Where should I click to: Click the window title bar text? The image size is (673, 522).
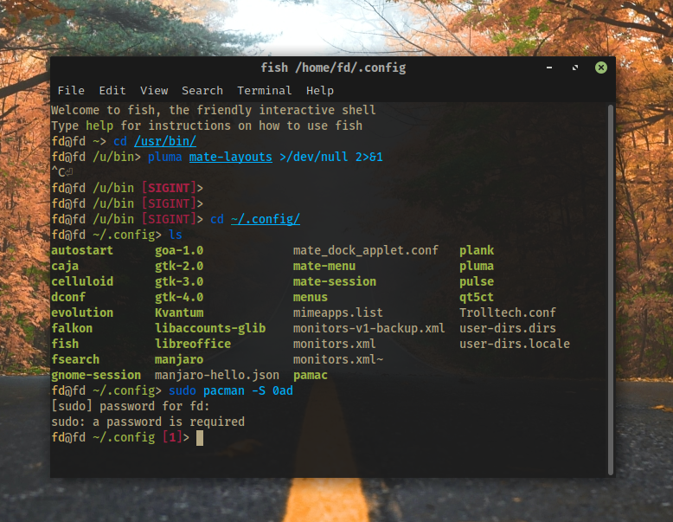click(x=333, y=68)
